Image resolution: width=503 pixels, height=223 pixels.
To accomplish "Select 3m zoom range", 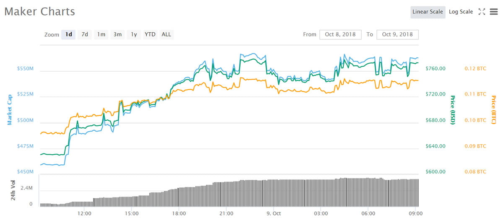I will coord(117,34).
